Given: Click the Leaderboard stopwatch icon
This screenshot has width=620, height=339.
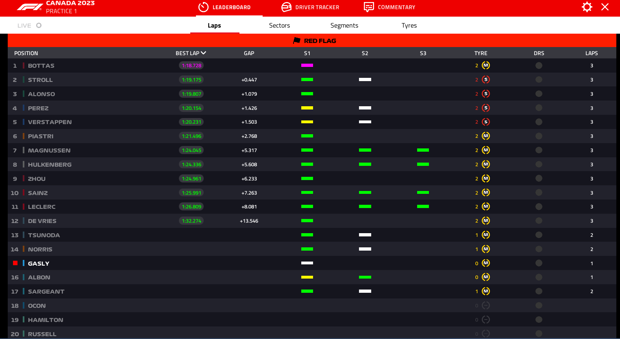Looking at the screenshot, I should [x=203, y=7].
